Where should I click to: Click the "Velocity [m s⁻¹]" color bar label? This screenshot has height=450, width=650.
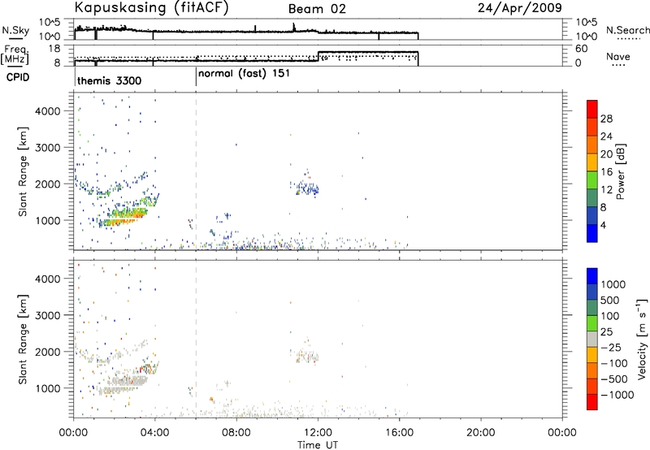[642, 339]
